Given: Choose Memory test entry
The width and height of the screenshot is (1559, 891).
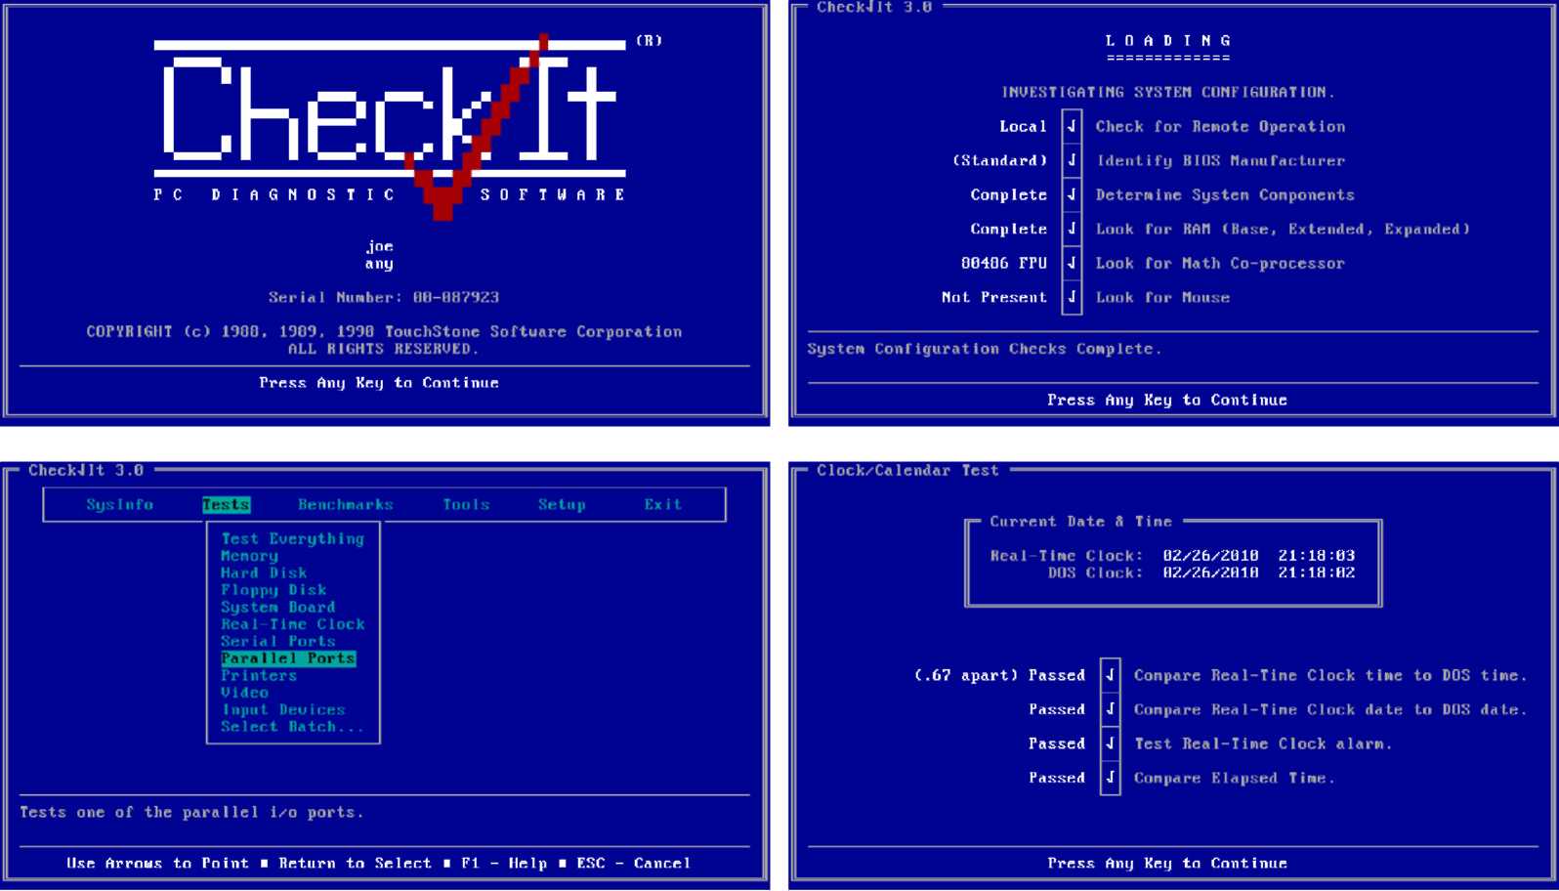Looking at the screenshot, I should 249,556.
